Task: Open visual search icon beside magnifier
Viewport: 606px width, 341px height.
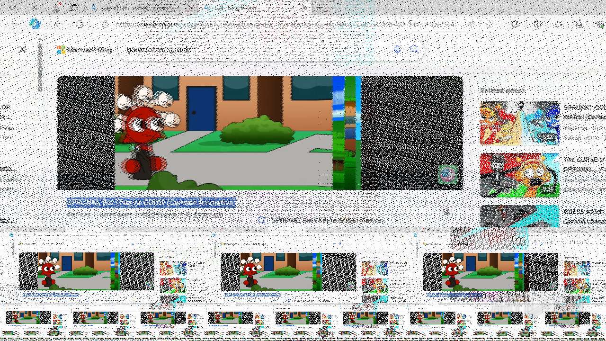Action: point(398,49)
